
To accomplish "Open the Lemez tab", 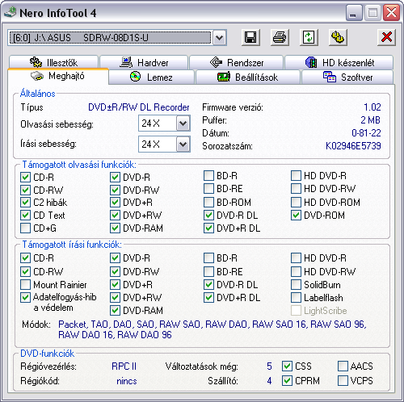I will 151,77.
